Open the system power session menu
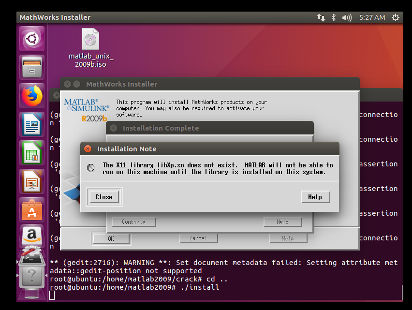 pyautogui.click(x=396, y=17)
